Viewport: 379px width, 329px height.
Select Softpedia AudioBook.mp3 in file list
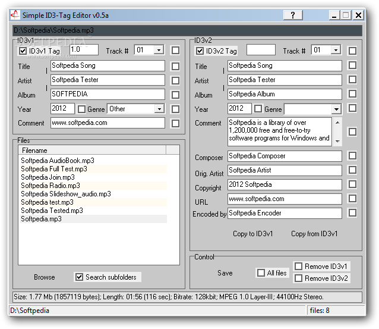point(93,161)
